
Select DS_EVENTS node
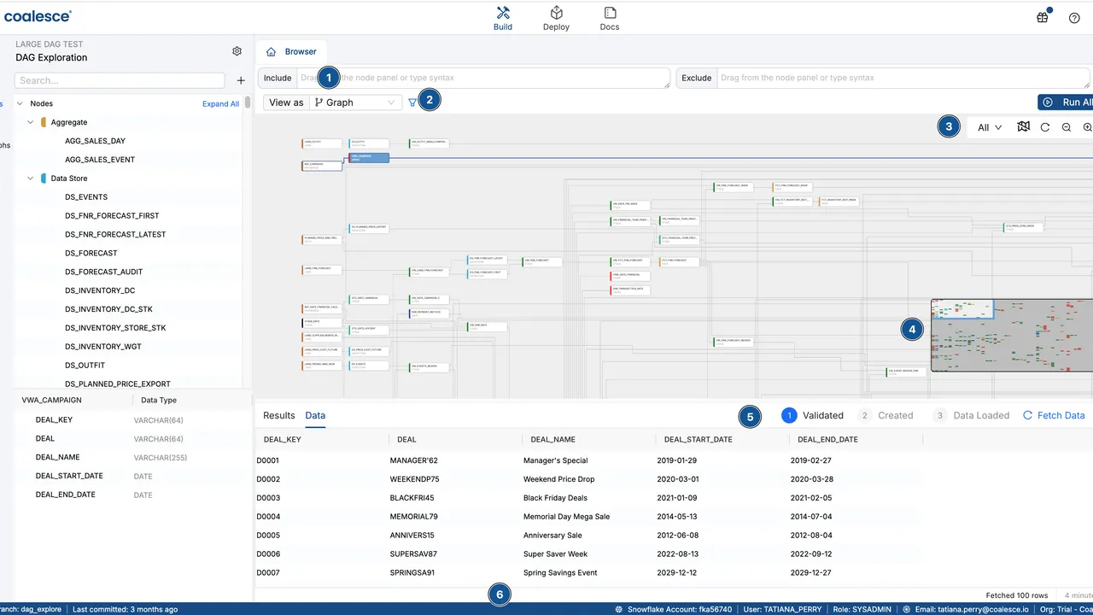point(86,197)
